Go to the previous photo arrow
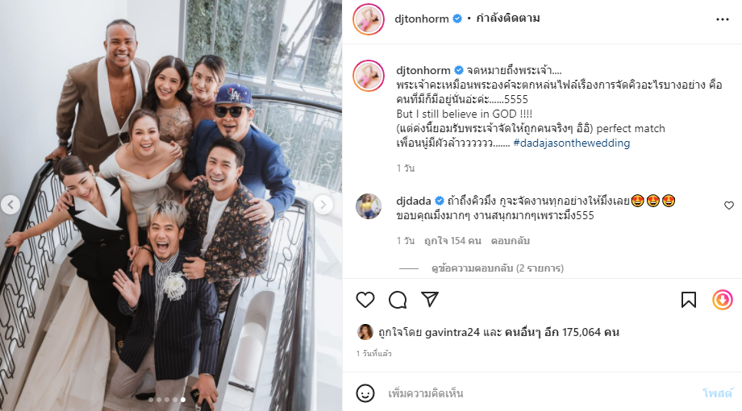This screenshot has width=742, height=411. click(x=10, y=205)
